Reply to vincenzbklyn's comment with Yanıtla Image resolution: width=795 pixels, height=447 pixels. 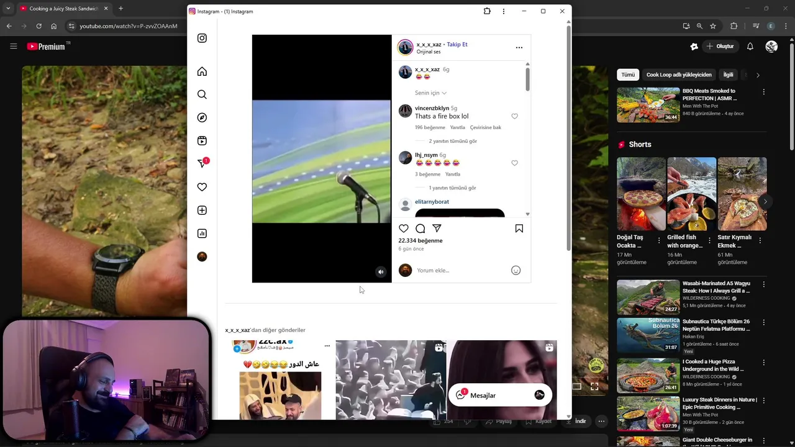click(x=458, y=127)
